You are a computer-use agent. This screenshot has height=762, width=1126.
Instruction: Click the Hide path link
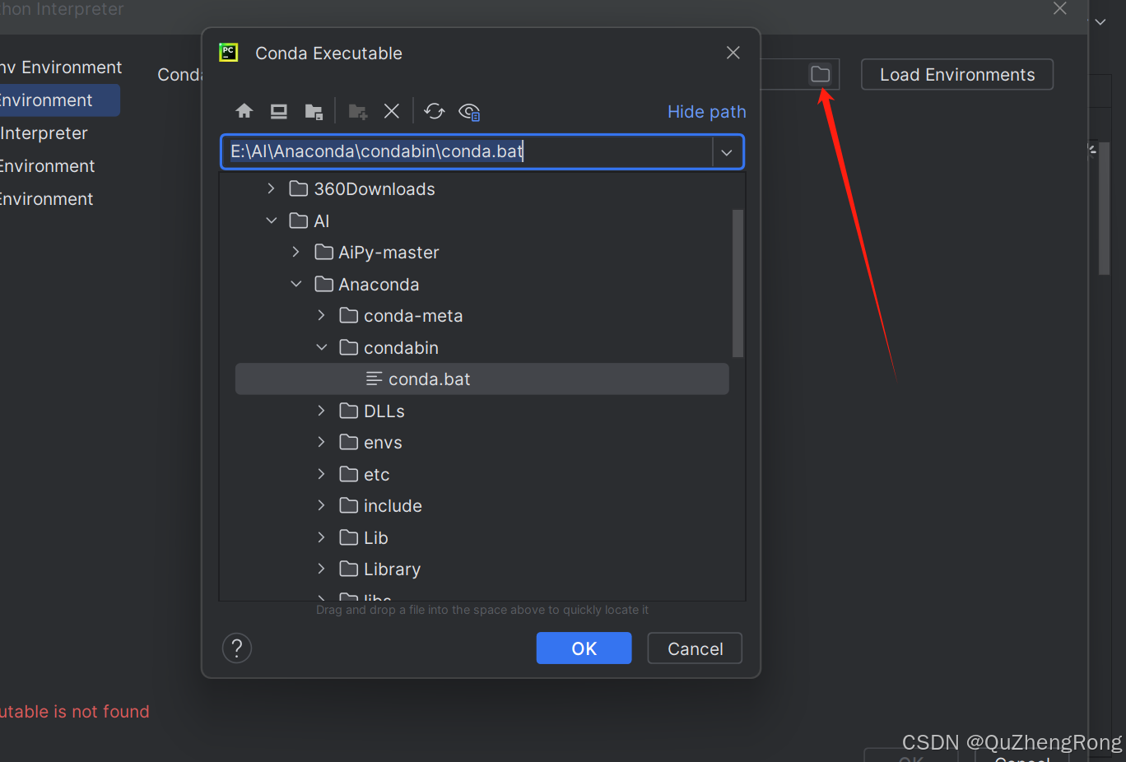[706, 111]
